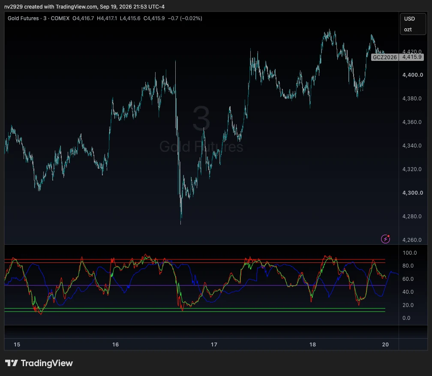The width and height of the screenshot is (432, 376).
Task: Click the O4,416.7 open value
Action: click(83, 18)
